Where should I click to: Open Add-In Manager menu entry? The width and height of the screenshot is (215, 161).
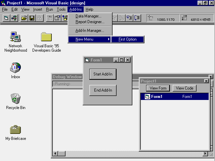[89, 31]
